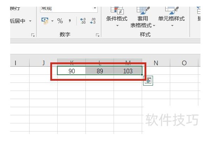Select the cell containing 103

click(128, 70)
